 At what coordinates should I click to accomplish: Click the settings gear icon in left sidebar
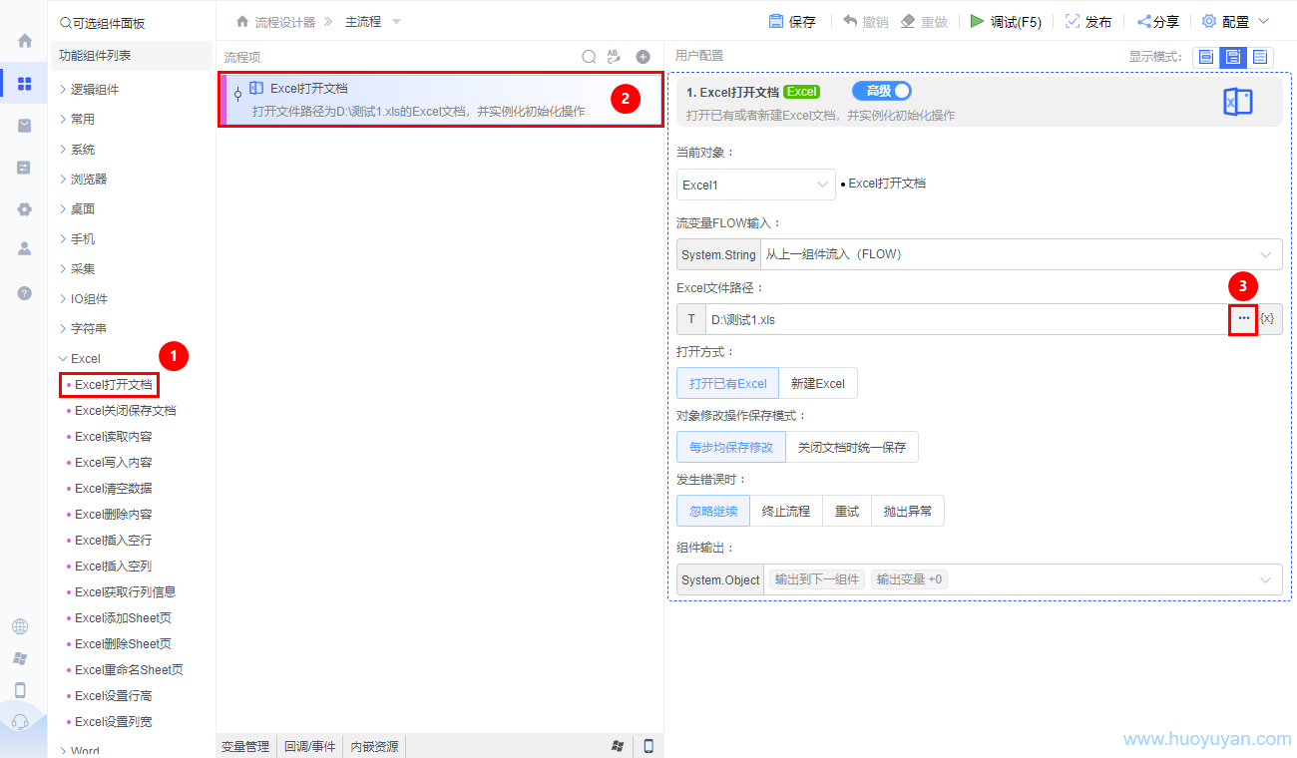[x=22, y=209]
